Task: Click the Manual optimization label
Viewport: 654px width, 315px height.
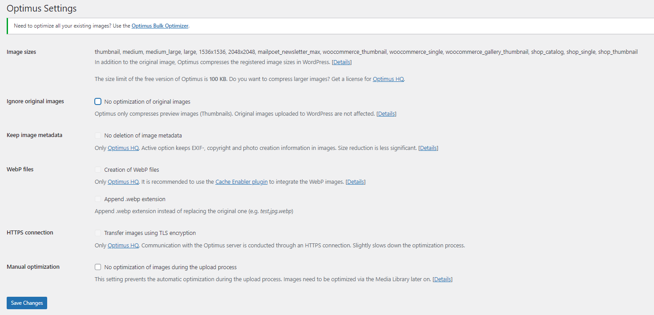Action: pyautogui.click(x=33, y=267)
